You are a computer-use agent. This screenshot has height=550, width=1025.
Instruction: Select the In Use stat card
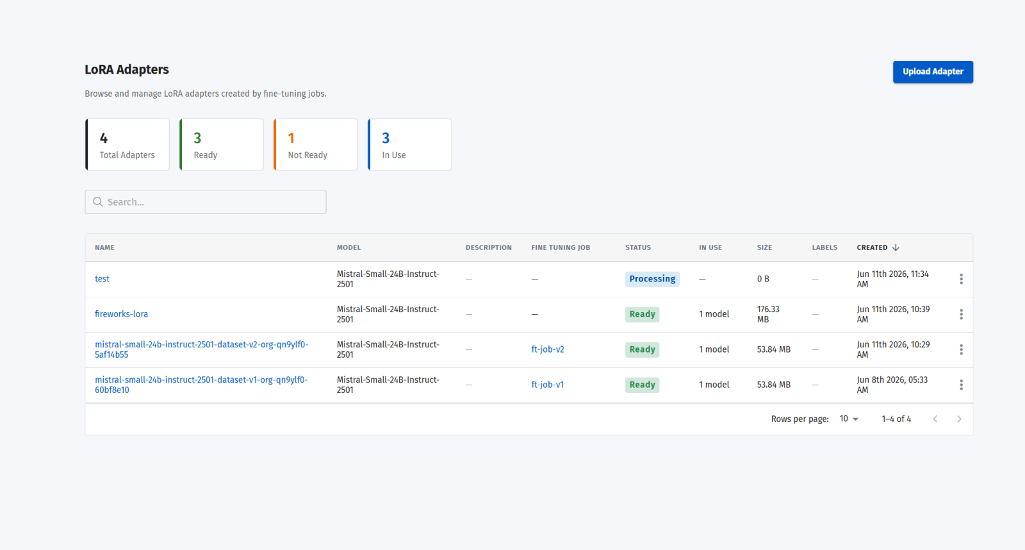[410, 144]
